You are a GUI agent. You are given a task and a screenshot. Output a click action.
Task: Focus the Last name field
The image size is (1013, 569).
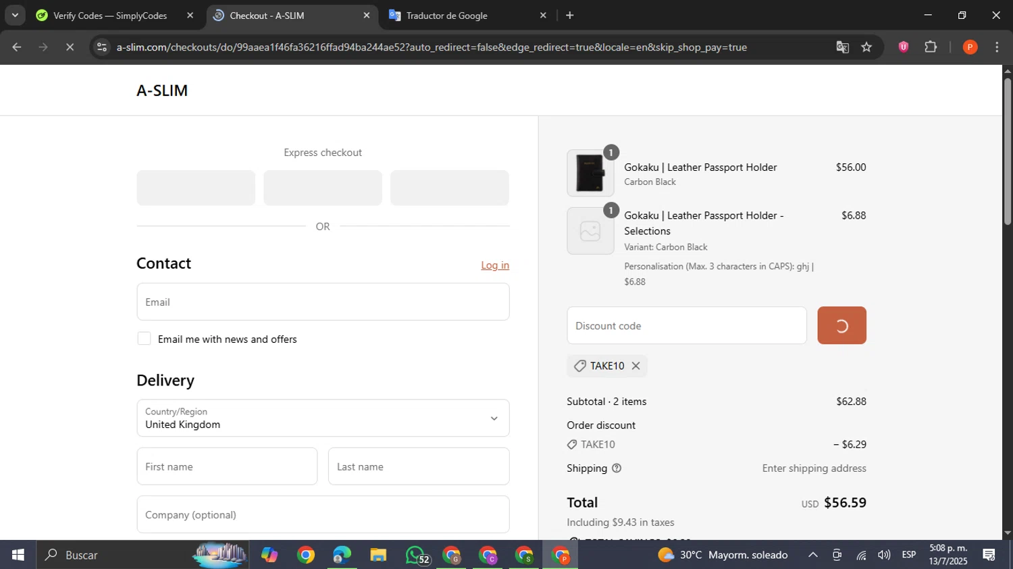point(419,466)
